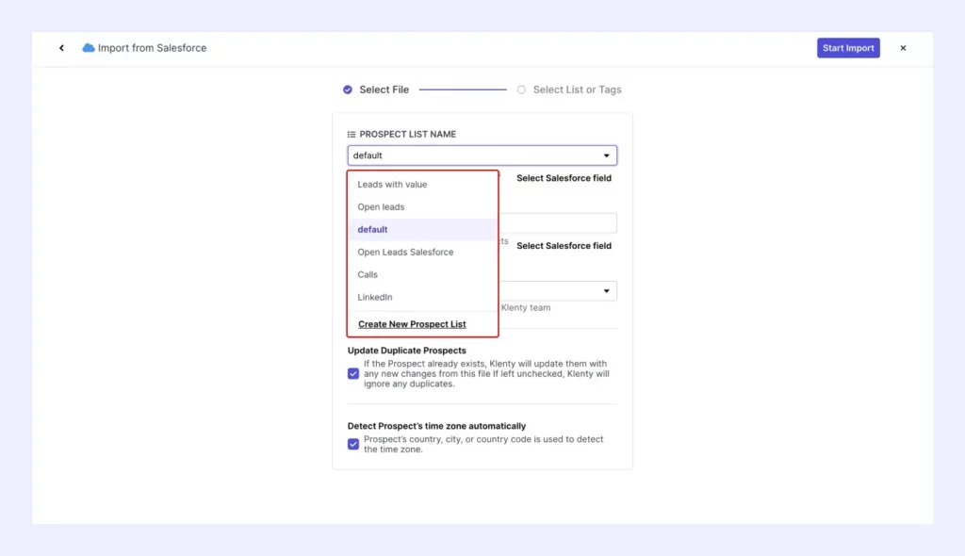Image resolution: width=965 pixels, height=556 pixels.
Task: Click Update Duplicate Prospects heading
Action: (407, 351)
